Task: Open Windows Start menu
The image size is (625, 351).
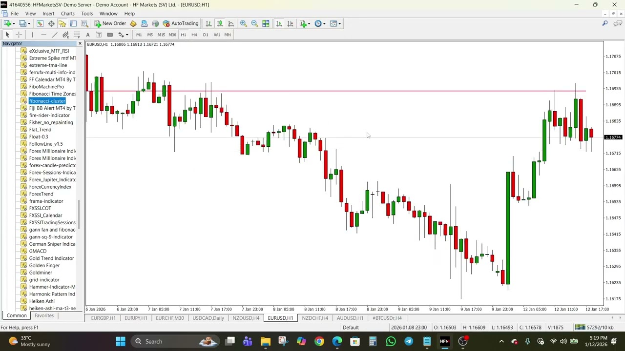Action: 120,341
